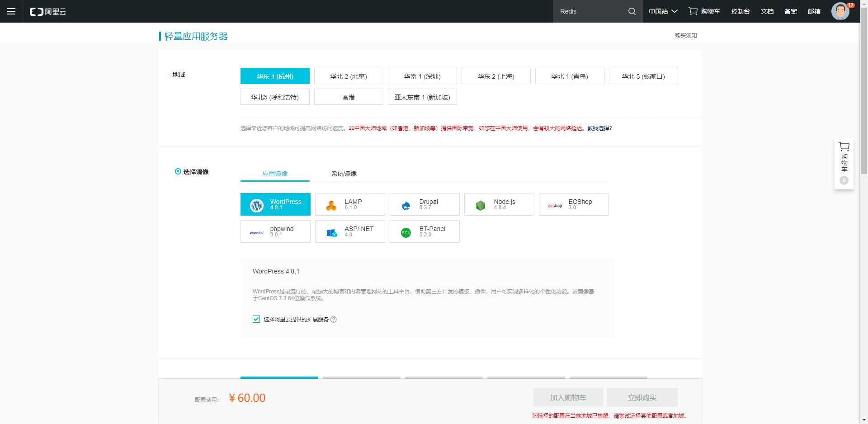The width and height of the screenshot is (868, 424).
Task: Select region 华东 2 (上海)
Action: coord(496,76)
